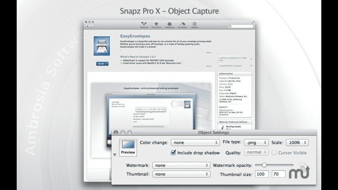
Task: Click the App Store forward arrow
Action: (92, 26)
